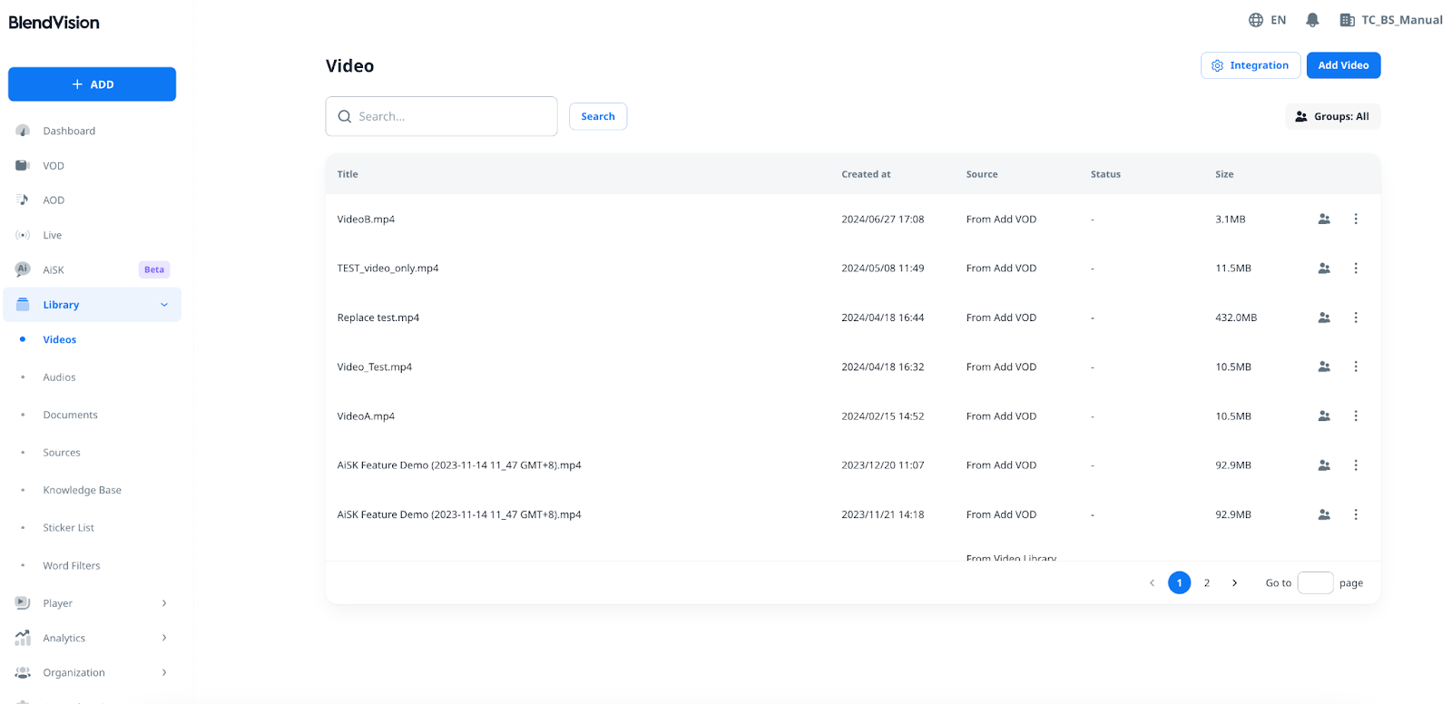The image size is (1452, 704).
Task: Open the three-dot menu for TEST_video_only.mp4
Action: tap(1356, 269)
